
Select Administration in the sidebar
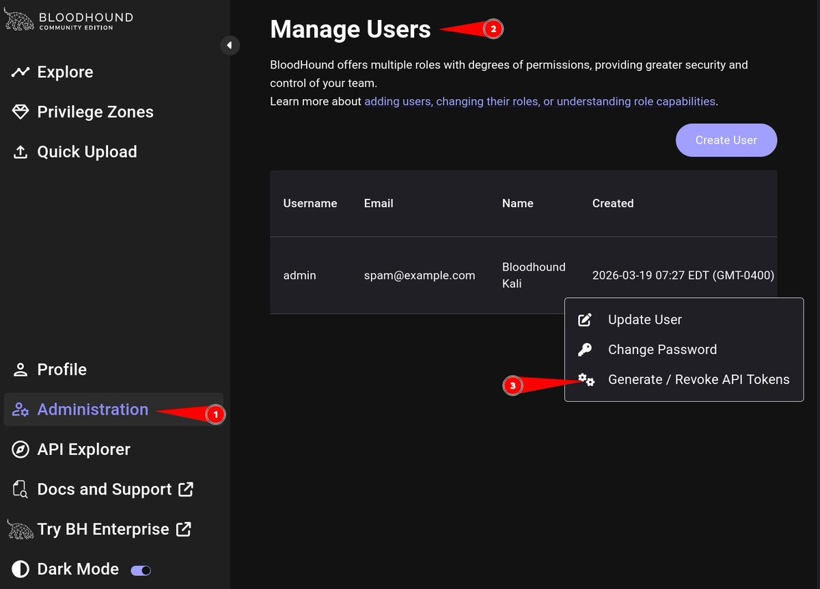pos(113,409)
